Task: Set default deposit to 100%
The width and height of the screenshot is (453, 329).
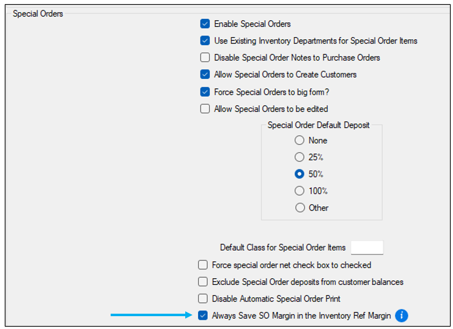Action: 300,191
